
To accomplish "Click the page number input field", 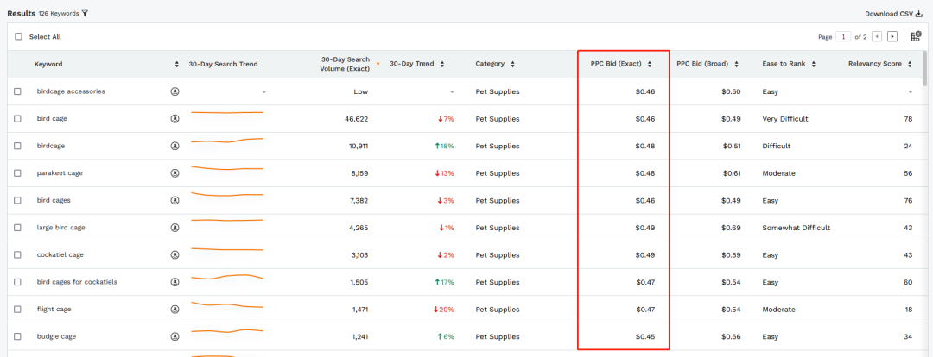I will coord(843,37).
